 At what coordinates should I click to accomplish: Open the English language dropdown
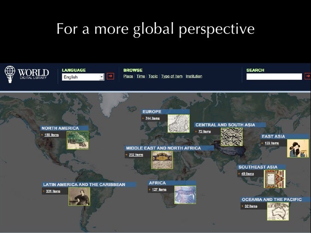coord(83,77)
